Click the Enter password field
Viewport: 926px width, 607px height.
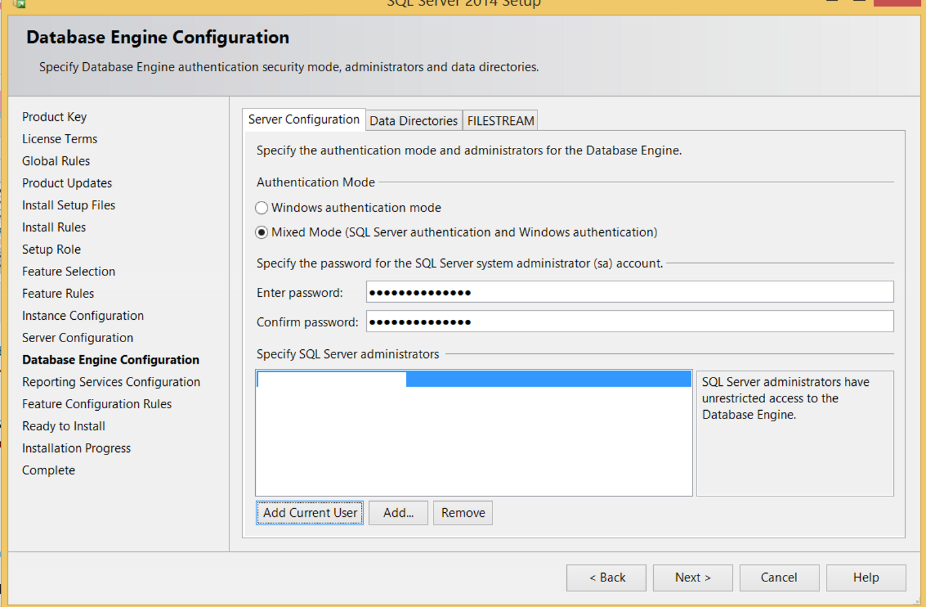pyautogui.click(x=630, y=292)
